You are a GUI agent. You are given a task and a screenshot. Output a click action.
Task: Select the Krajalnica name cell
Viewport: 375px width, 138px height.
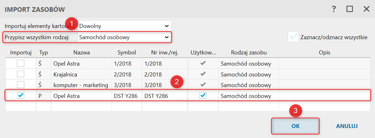pyautogui.click(x=82, y=75)
